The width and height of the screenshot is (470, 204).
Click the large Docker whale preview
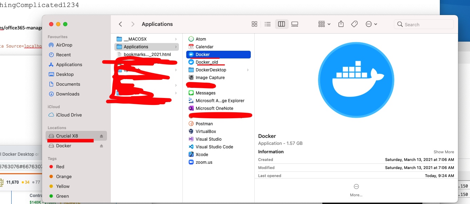356,80
